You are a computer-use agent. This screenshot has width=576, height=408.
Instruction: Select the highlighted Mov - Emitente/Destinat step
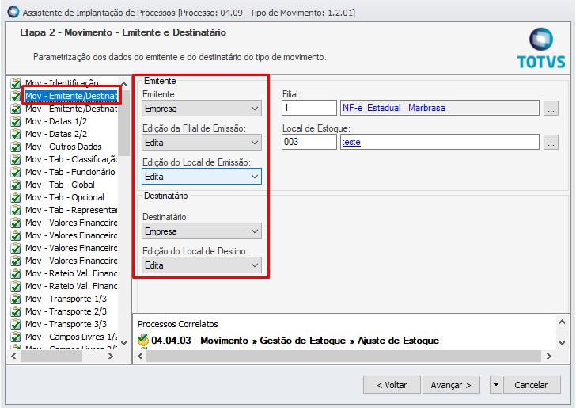(x=71, y=96)
